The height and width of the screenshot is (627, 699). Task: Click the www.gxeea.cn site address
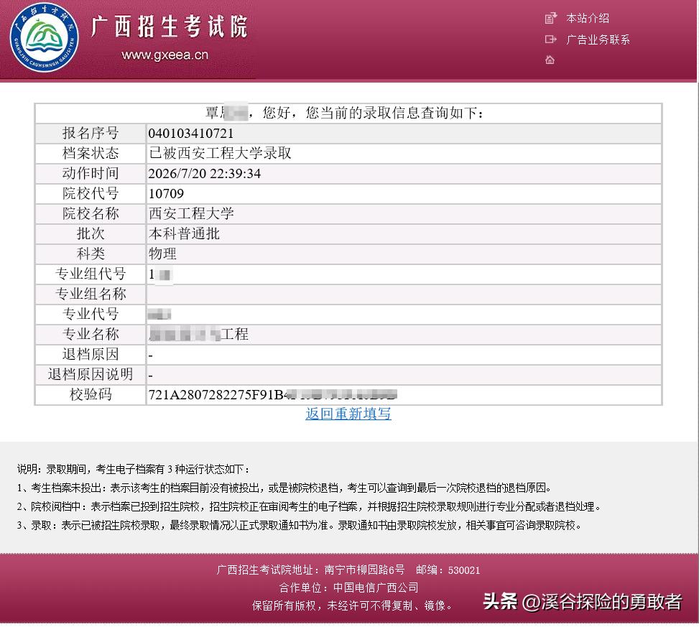point(165,55)
